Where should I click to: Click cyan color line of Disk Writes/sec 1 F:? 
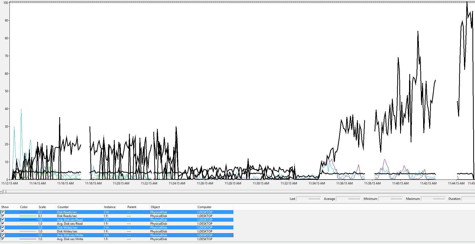pyautogui.click(x=28, y=231)
